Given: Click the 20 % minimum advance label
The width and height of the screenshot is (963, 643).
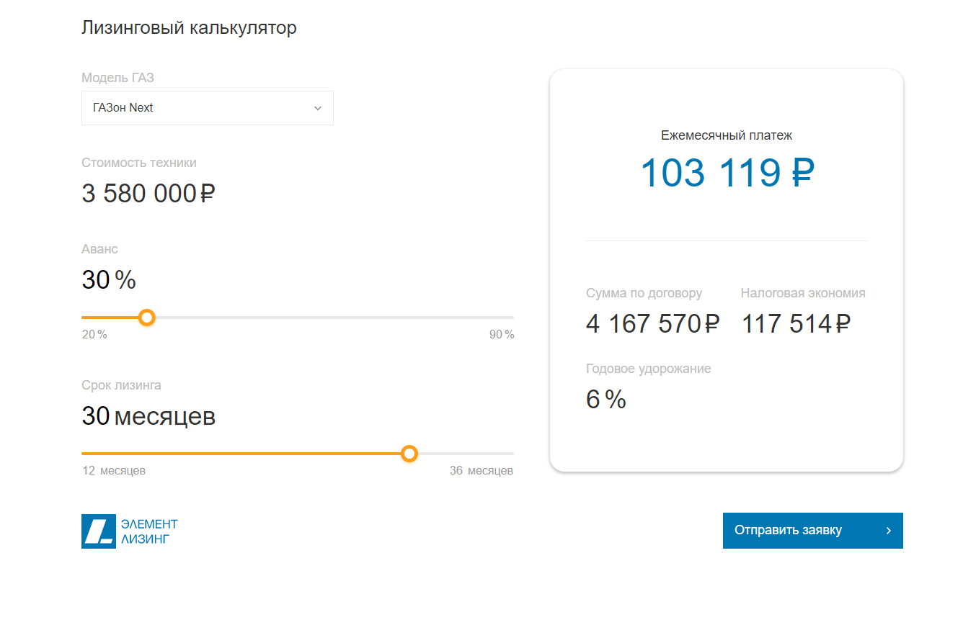Looking at the screenshot, I should pos(94,335).
